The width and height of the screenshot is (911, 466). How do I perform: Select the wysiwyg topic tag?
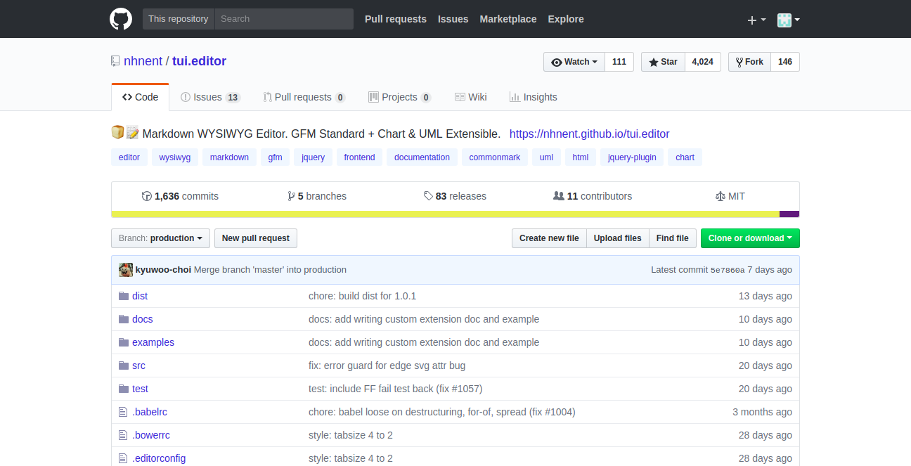click(x=175, y=157)
